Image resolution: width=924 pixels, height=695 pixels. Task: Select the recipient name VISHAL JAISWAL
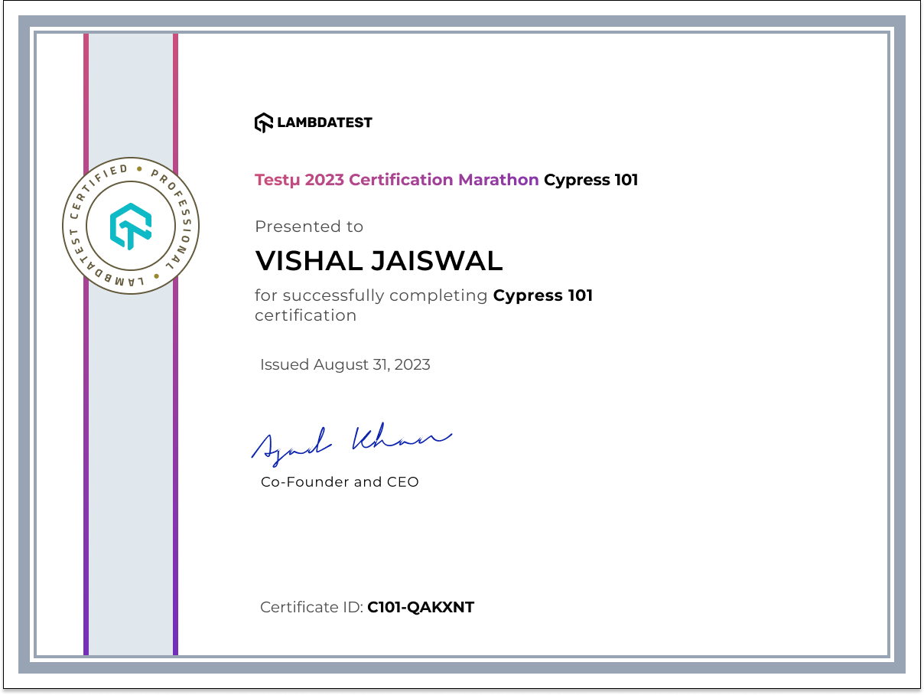coord(379,261)
